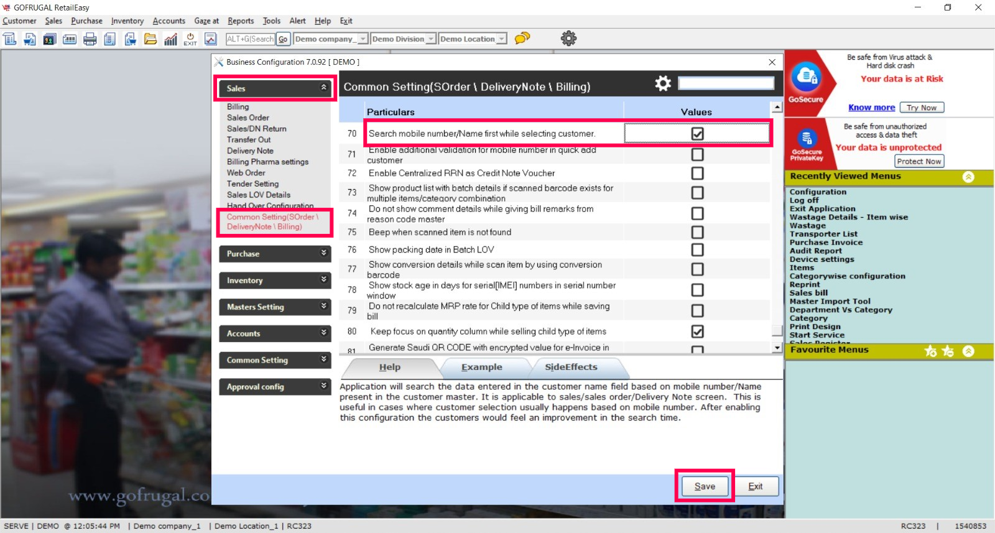Tick 'Show packing date in Batch LOV'
Screen dimensions: 995x533
697,249
